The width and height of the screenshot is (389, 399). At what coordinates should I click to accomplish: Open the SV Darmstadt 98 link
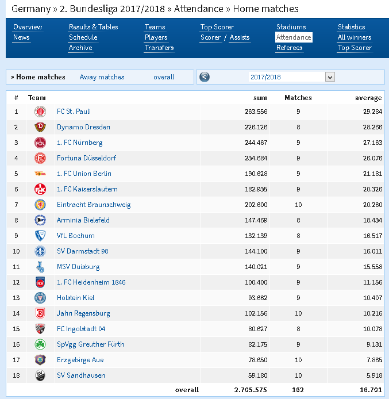83,251
